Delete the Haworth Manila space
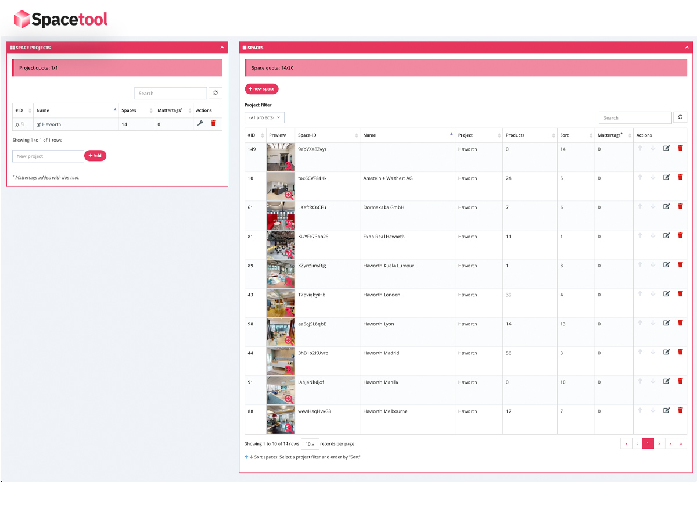 [680, 381]
